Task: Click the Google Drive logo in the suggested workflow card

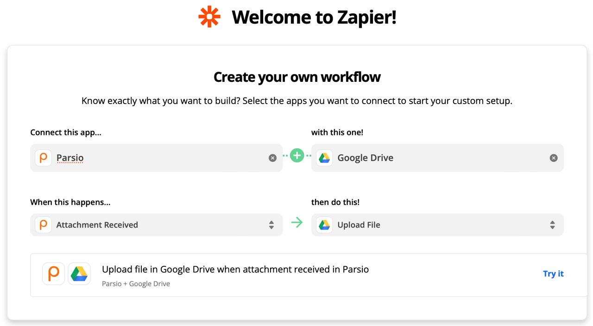Action: (x=79, y=274)
